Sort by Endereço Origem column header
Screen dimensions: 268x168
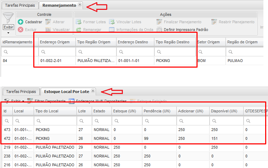coord(57,42)
